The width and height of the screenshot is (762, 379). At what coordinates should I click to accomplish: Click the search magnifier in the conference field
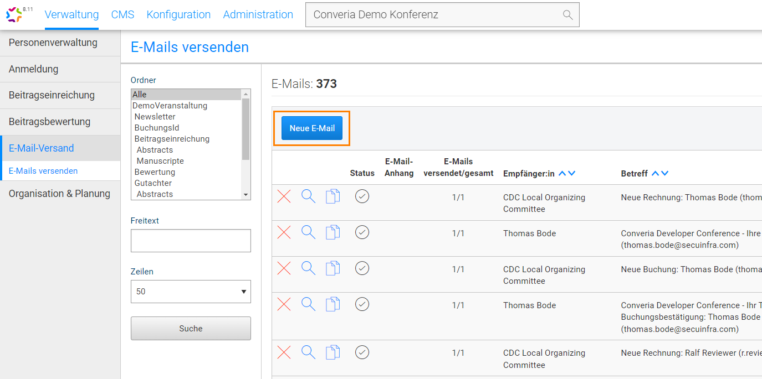tap(567, 15)
